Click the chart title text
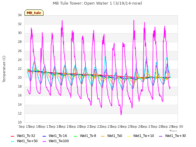The width and height of the screenshot is (196, 147). [x=97, y=3]
